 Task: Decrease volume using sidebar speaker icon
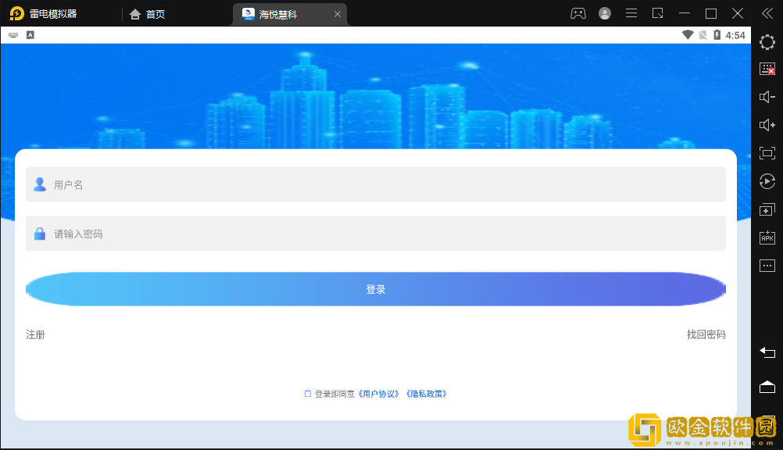click(767, 97)
